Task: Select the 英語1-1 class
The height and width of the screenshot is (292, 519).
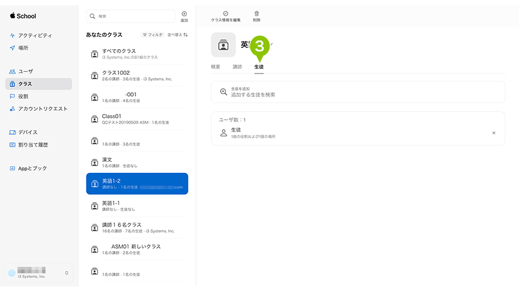Action: point(137,206)
